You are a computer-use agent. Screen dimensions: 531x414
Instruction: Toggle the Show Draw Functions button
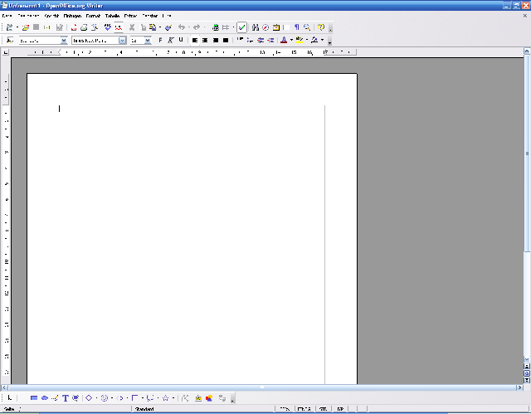[x=241, y=27]
